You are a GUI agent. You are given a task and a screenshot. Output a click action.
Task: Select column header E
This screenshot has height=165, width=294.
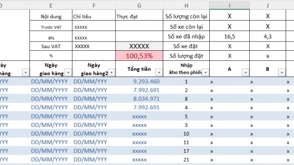[51, 5]
